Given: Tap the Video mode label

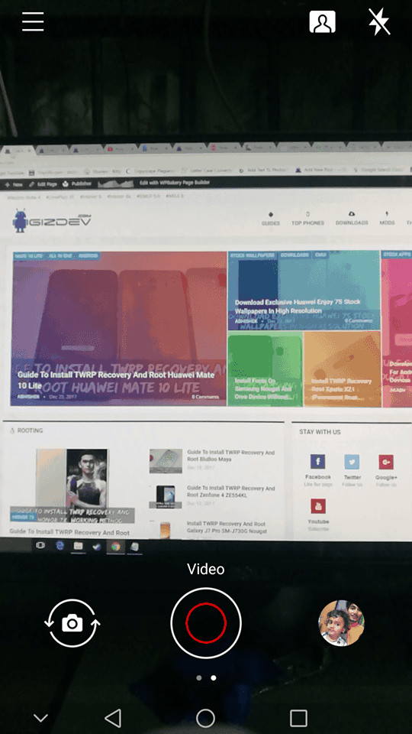Looking at the screenshot, I should [x=206, y=569].
